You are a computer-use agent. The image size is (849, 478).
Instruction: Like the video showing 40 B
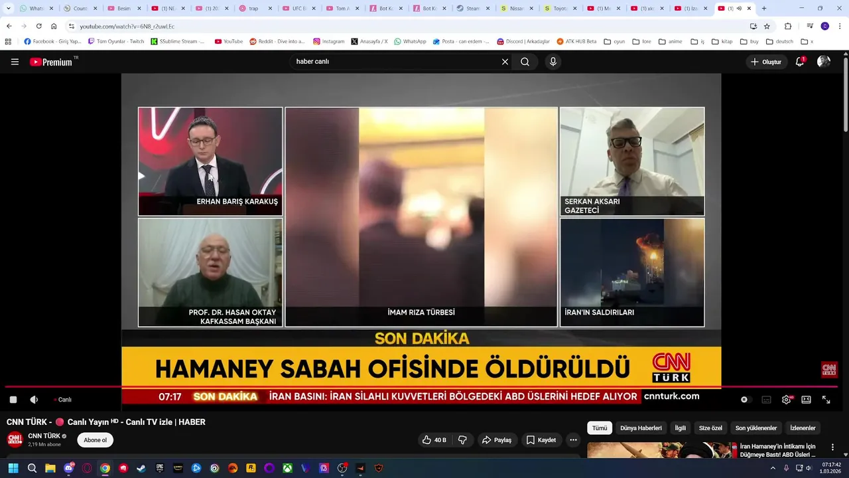coord(434,440)
